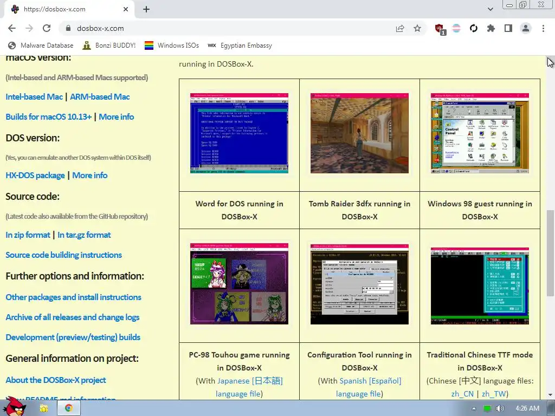Viewport: 555px width, 416px height.
Task: Open More info next to HX-DOS package
Action: point(90,175)
